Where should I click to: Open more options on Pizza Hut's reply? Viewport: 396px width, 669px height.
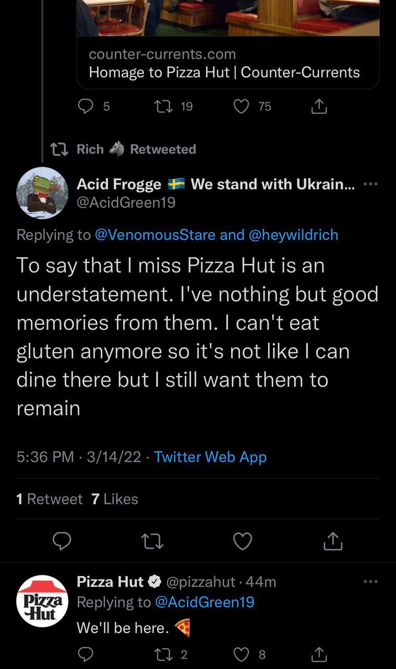369,581
